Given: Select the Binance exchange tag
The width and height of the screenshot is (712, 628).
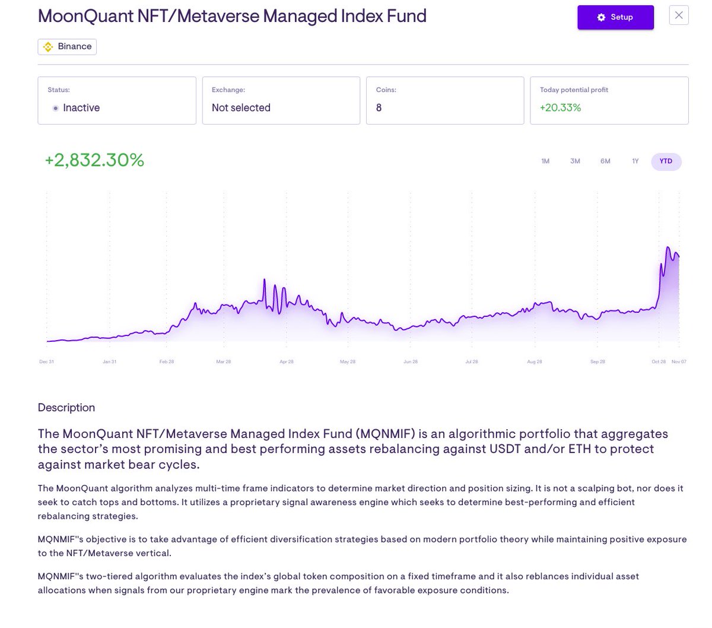Looking at the screenshot, I should [67, 46].
